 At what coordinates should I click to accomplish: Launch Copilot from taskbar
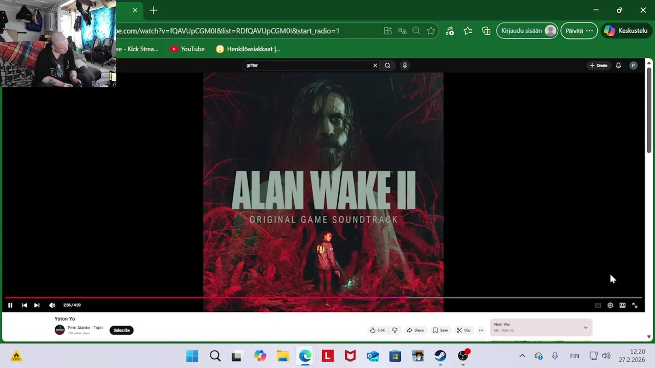click(260, 356)
